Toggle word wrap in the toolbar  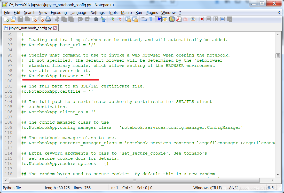144,19
